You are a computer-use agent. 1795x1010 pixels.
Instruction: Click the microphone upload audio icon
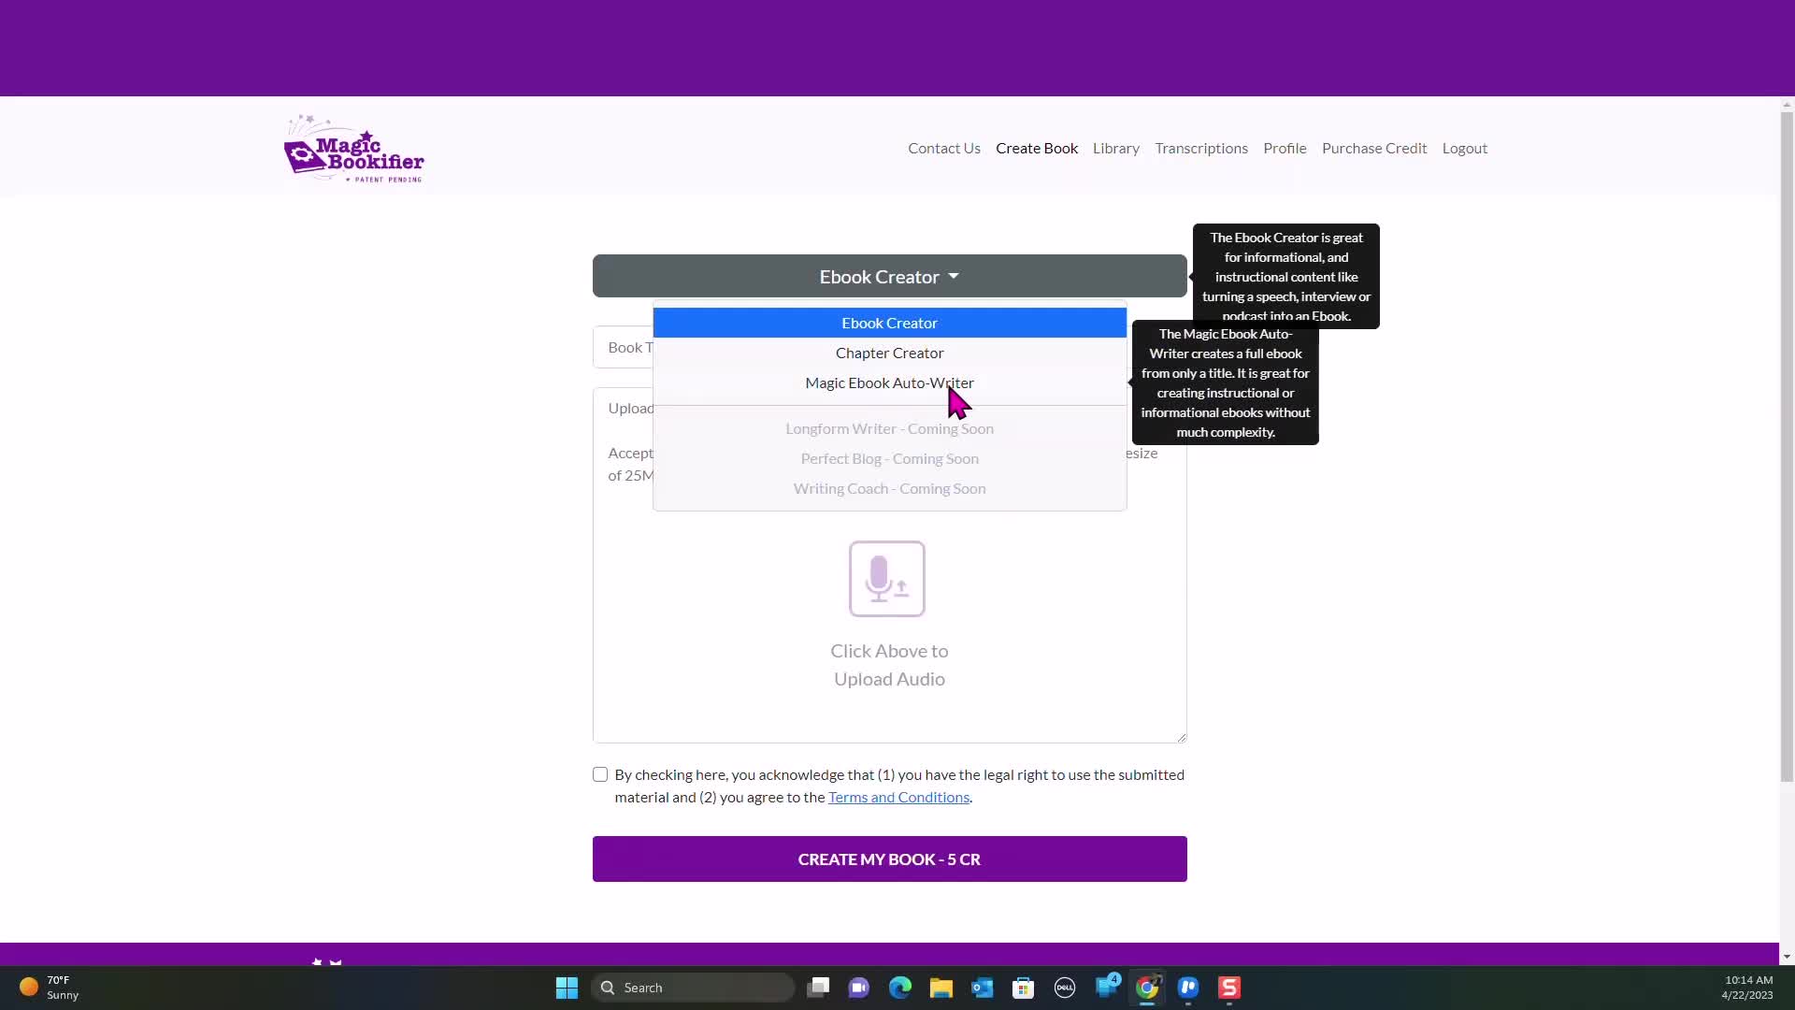[x=887, y=579]
